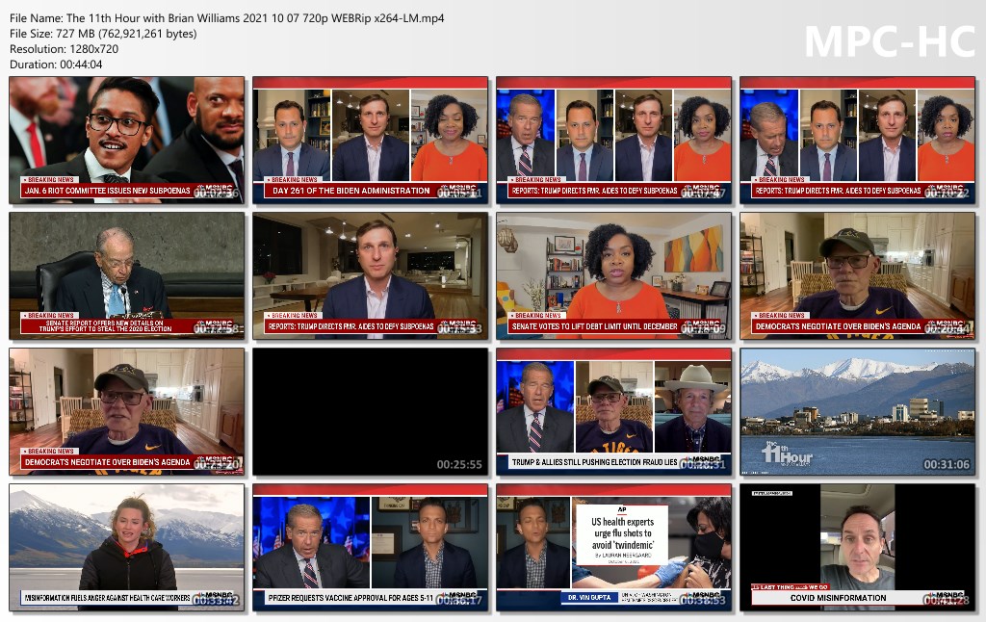The width and height of the screenshot is (986, 622).
Task: Open the election fraud lies three-panel thumbnail
Action: 613,412
